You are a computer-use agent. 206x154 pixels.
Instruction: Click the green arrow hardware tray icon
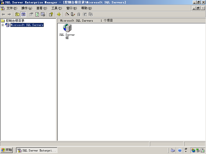[x=198, y=150]
